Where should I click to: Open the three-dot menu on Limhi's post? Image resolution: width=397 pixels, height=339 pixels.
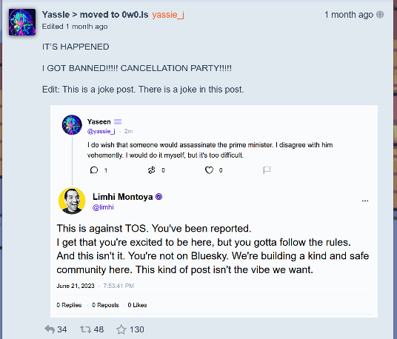[365, 201]
